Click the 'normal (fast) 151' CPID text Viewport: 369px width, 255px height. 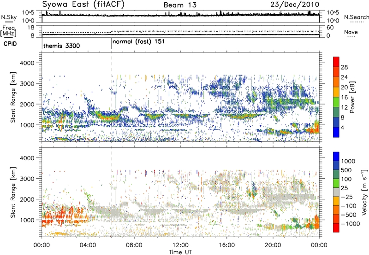(138, 42)
